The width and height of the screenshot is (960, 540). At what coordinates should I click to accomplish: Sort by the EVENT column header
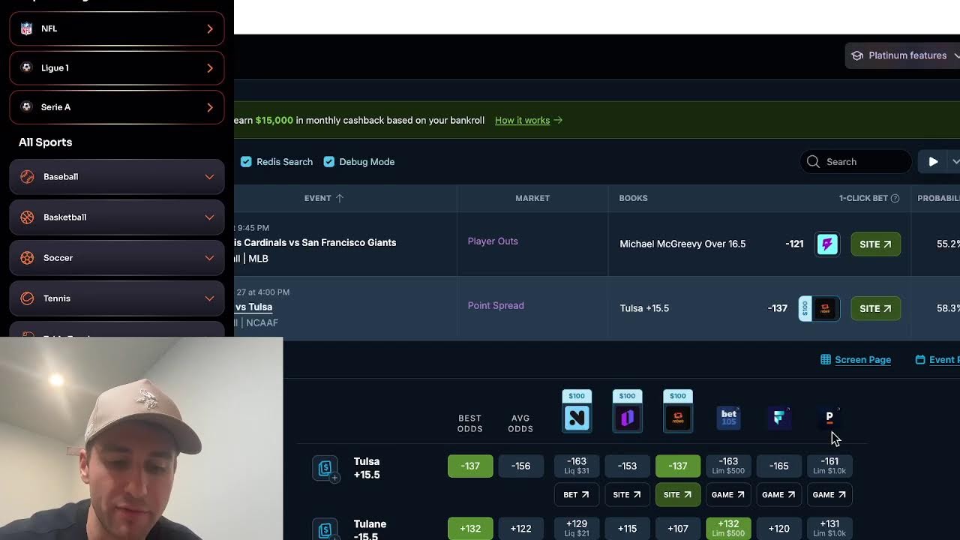(324, 198)
